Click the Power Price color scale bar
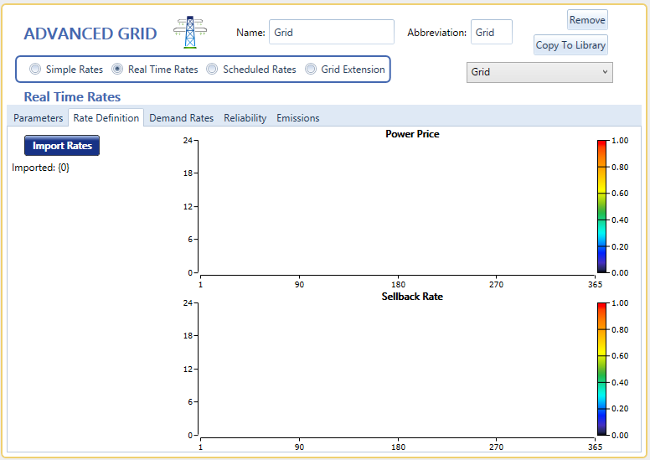The height and width of the screenshot is (460, 650). (x=601, y=206)
